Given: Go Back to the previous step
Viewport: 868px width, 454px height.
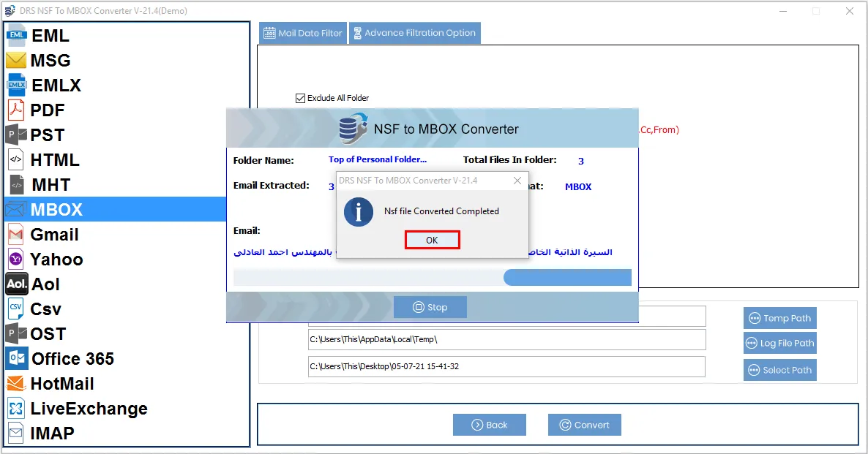Looking at the screenshot, I should click(x=490, y=425).
